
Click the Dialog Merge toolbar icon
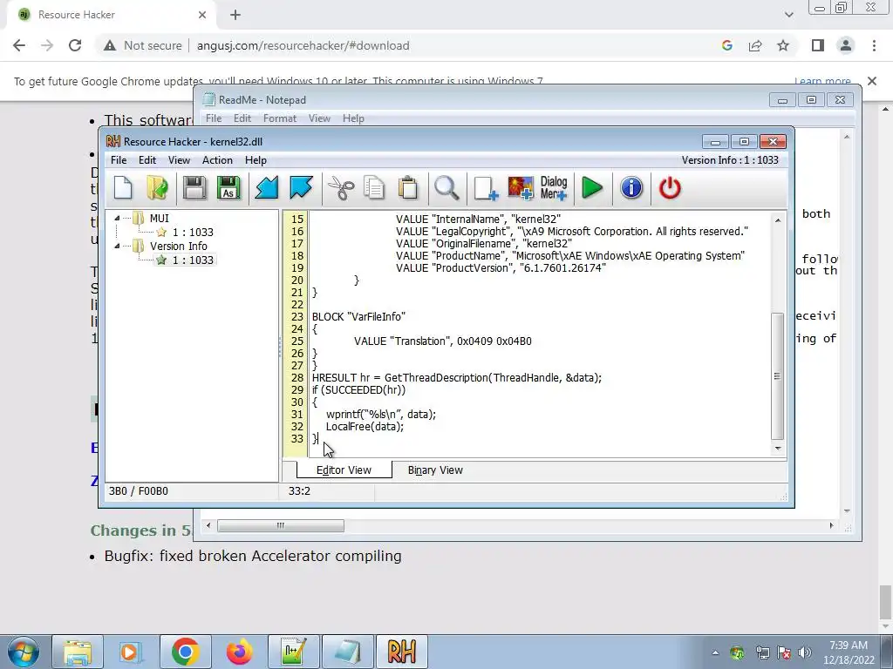tap(554, 188)
